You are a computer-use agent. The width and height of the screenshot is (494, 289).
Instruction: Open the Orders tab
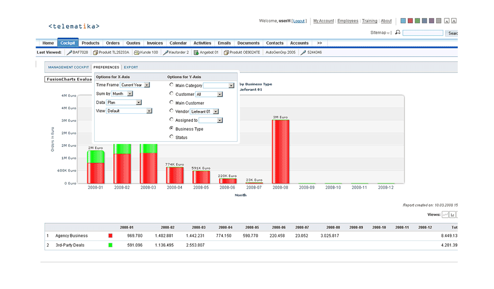113,43
